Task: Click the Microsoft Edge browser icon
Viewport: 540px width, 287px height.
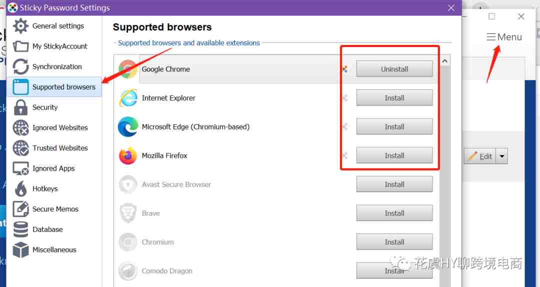Action: [x=128, y=127]
